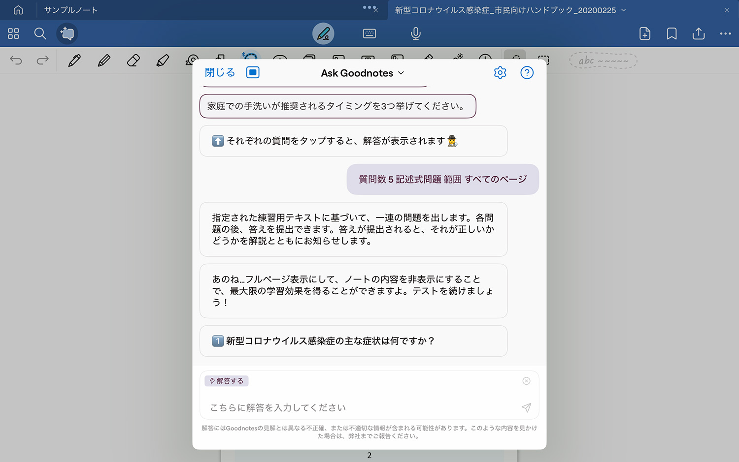Screen dimensions: 739x462
Task: Switch to the サンプルノート tab
Action: click(x=71, y=10)
